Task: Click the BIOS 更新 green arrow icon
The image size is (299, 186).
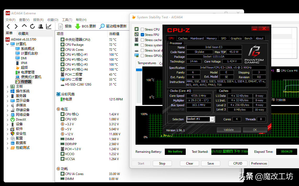Action: click(78, 26)
